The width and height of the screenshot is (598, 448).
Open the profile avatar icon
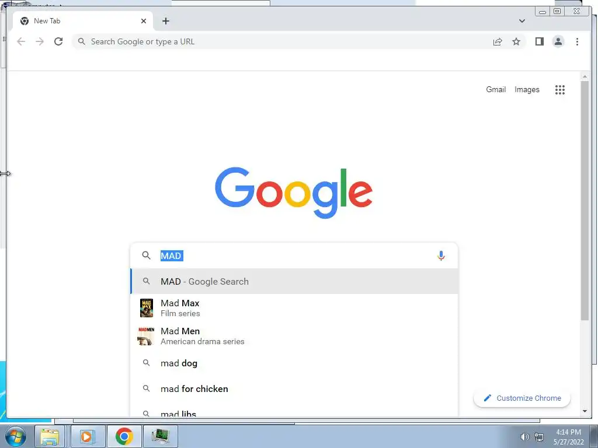[x=558, y=41]
